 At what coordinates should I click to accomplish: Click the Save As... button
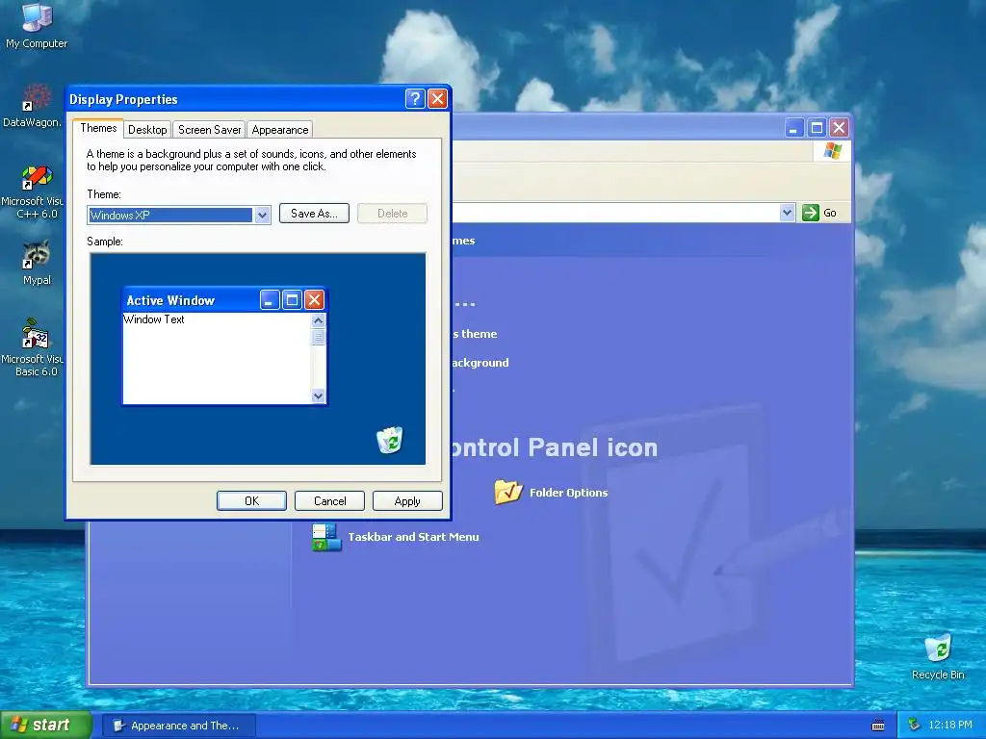click(x=314, y=214)
